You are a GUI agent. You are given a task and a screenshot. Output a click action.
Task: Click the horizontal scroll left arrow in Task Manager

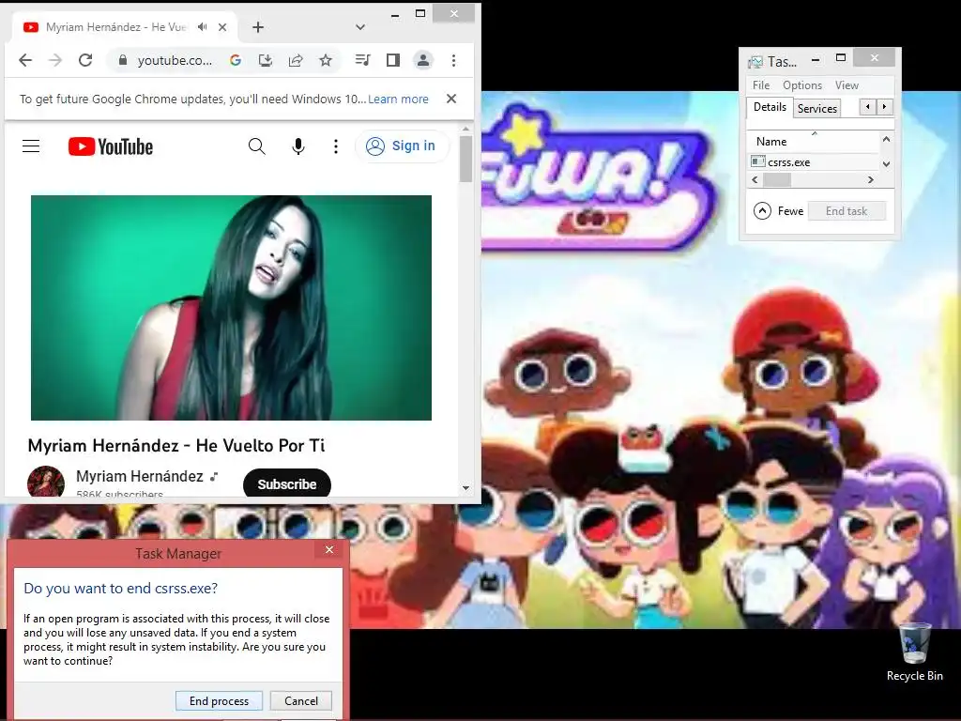(x=755, y=179)
